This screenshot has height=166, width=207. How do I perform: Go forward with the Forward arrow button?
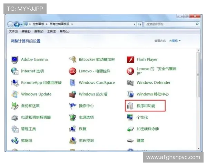pyautogui.click(x=17, y=24)
